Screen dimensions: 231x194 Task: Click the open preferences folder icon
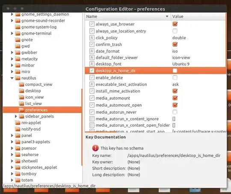click(x=21, y=110)
